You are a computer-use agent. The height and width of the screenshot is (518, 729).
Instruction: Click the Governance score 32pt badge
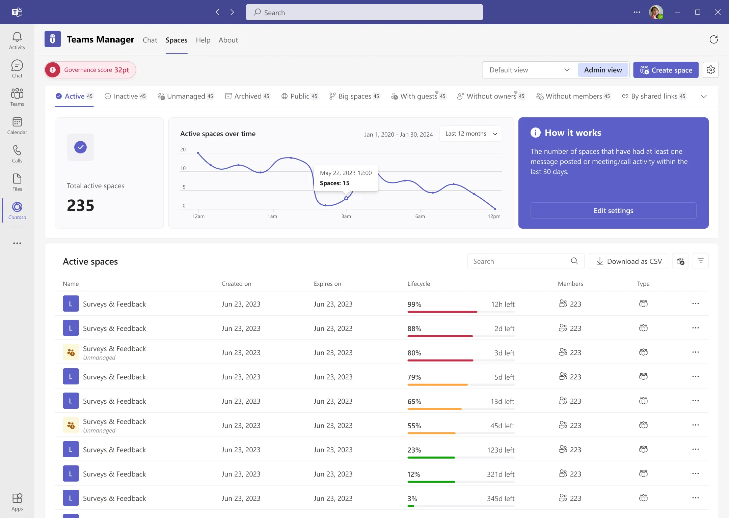pyautogui.click(x=90, y=70)
